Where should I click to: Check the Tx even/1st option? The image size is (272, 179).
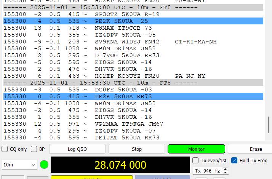pos(195,160)
